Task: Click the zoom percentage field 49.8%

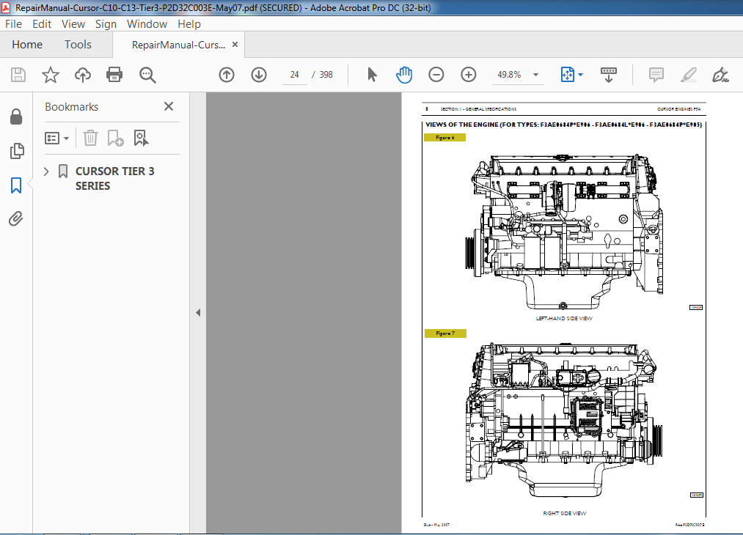Action: tap(509, 75)
